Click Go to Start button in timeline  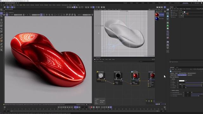(x=59, y=107)
